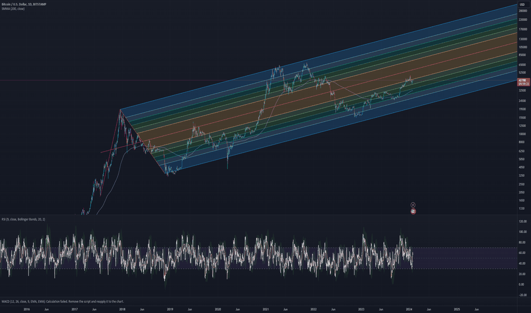Click the 2018 label on time axis

click(x=122, y=309)
